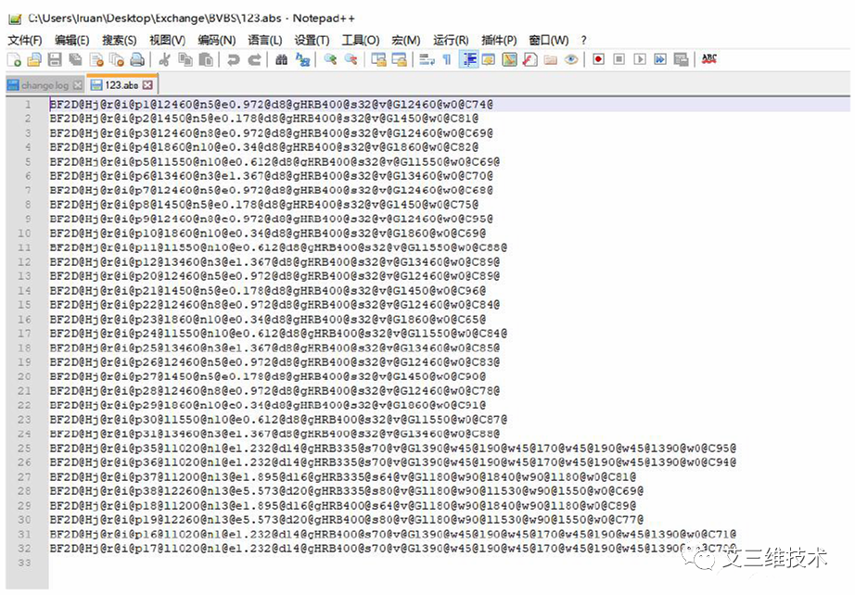Open the 工具(O) menu
The height and width of the screenshot is (595, 855).
coord(361,41)
